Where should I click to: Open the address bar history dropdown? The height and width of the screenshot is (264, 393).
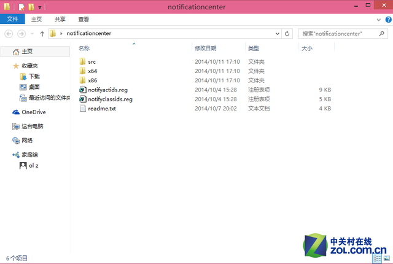click(277, 34)
